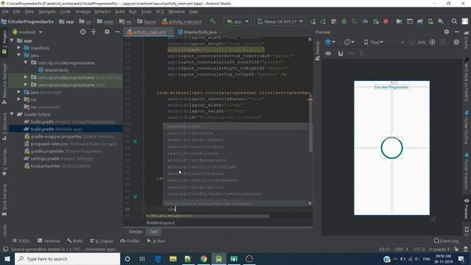This screenshot has height=265, width=471.
Task: Open Project panel gear settings
Action: pos(107,32)
